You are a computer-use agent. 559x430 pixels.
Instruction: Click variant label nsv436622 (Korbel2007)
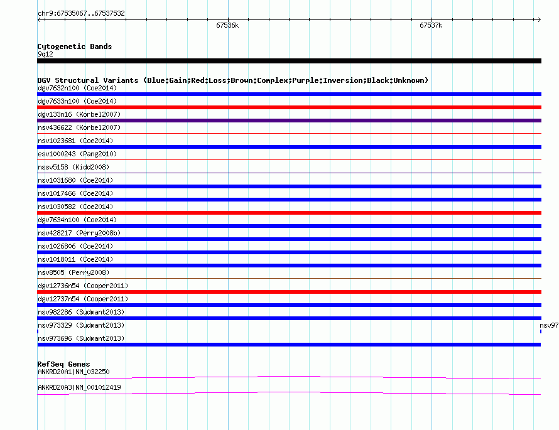coord(79,127)
